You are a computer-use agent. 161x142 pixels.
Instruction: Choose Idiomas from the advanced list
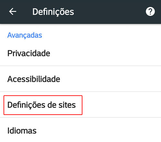pos(80,130)
